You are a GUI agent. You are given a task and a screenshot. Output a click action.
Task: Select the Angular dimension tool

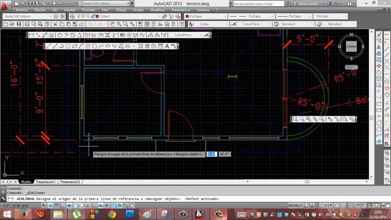pos(79,35)
